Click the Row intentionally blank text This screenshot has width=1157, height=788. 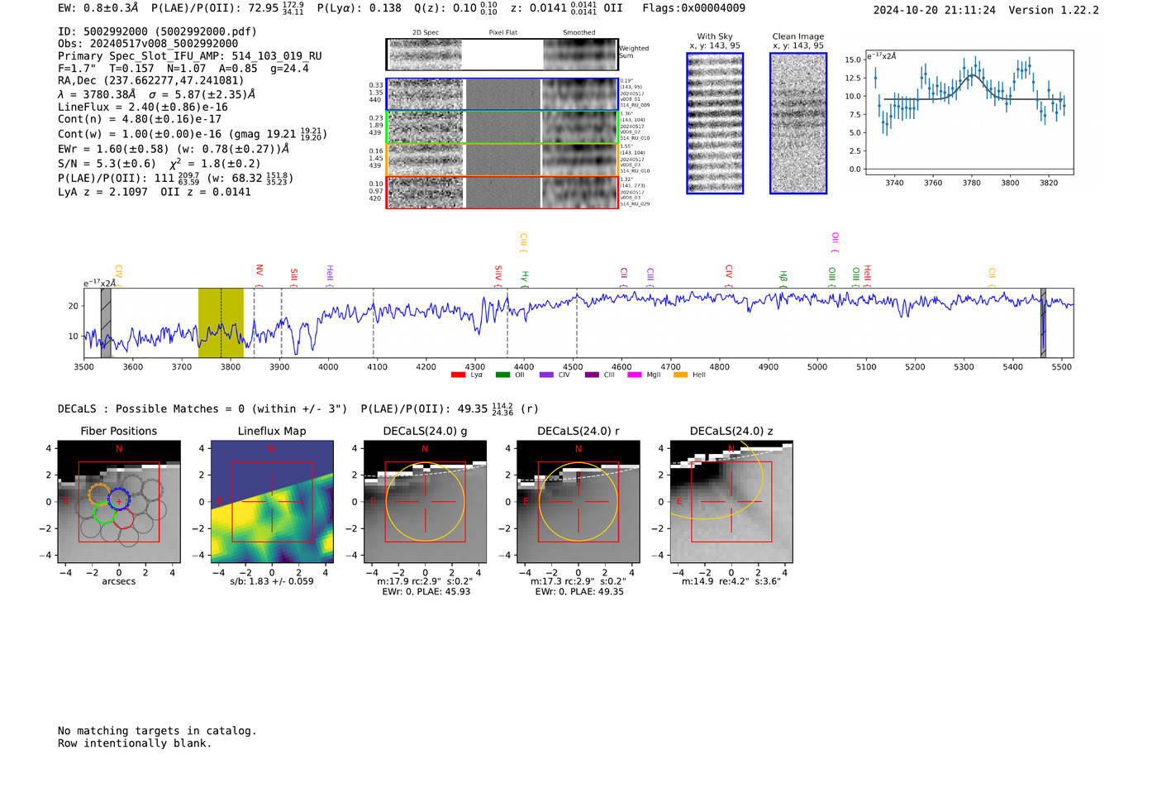(x=135, y=743)
